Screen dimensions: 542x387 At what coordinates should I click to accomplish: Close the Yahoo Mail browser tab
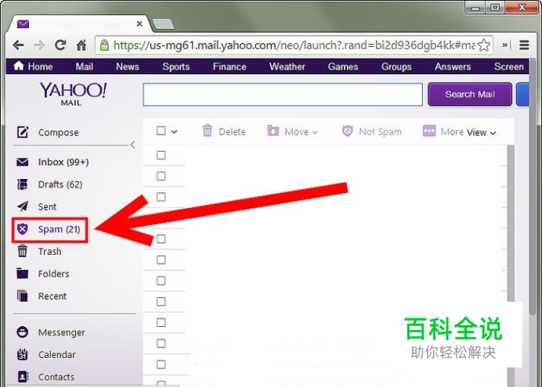point(139,23)
